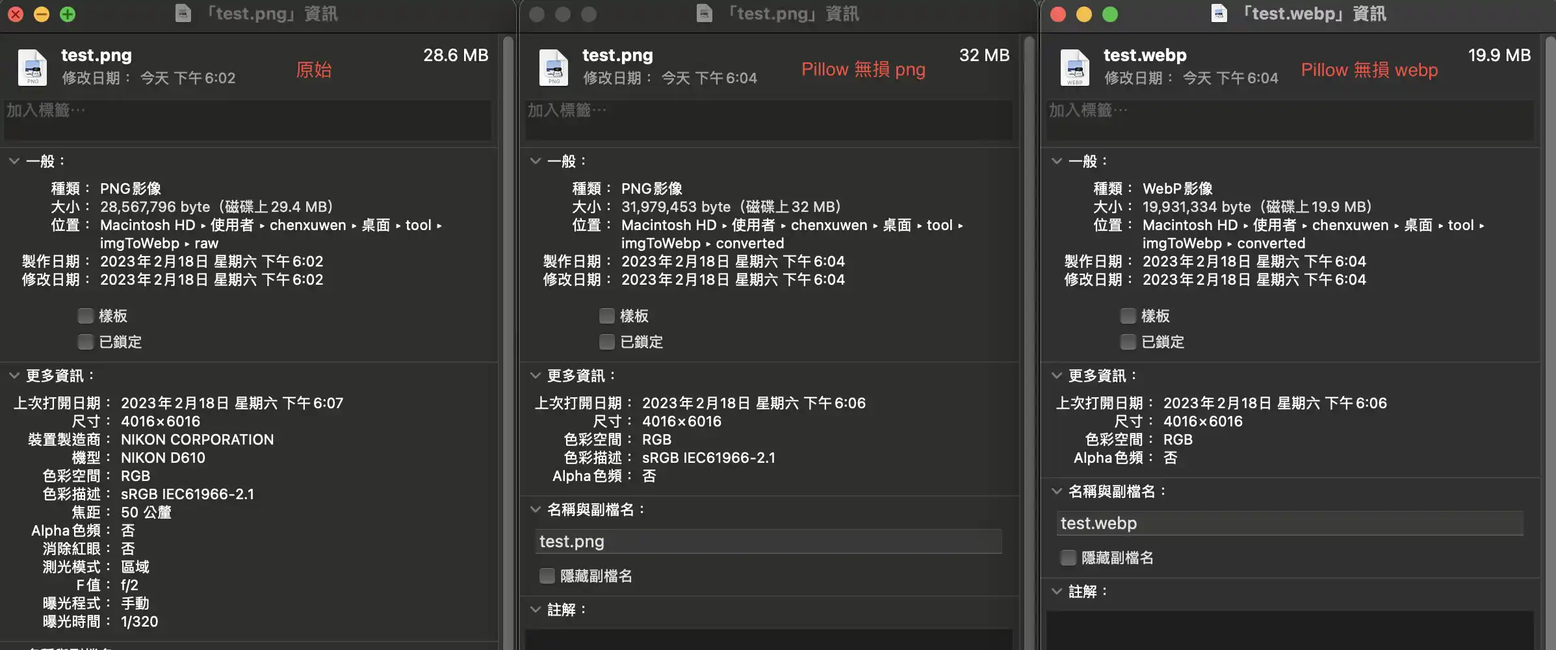Click the 32 MB header size
The image size is (1556, 650).
[x=984, y=55]
